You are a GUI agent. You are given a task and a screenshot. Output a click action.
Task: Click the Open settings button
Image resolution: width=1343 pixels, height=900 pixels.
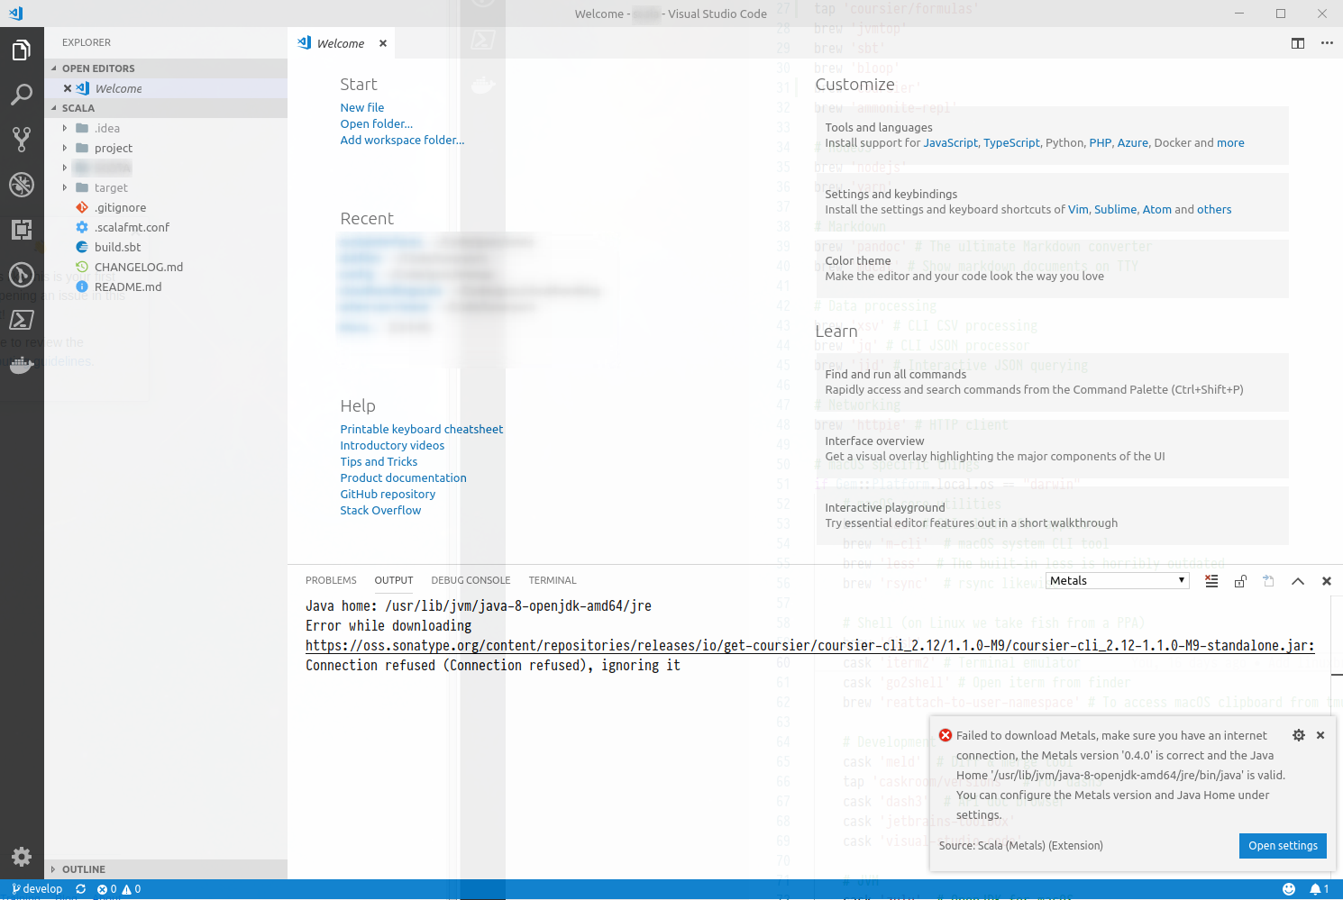(1283, 846)
